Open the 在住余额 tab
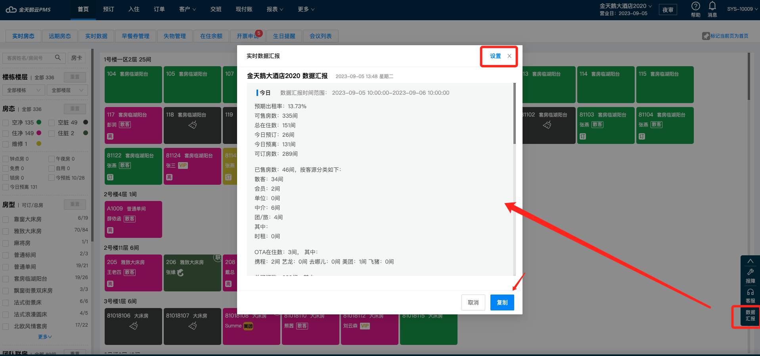Image resolution: width=760 pixels, height=356 pixels. tap(211, 36)
